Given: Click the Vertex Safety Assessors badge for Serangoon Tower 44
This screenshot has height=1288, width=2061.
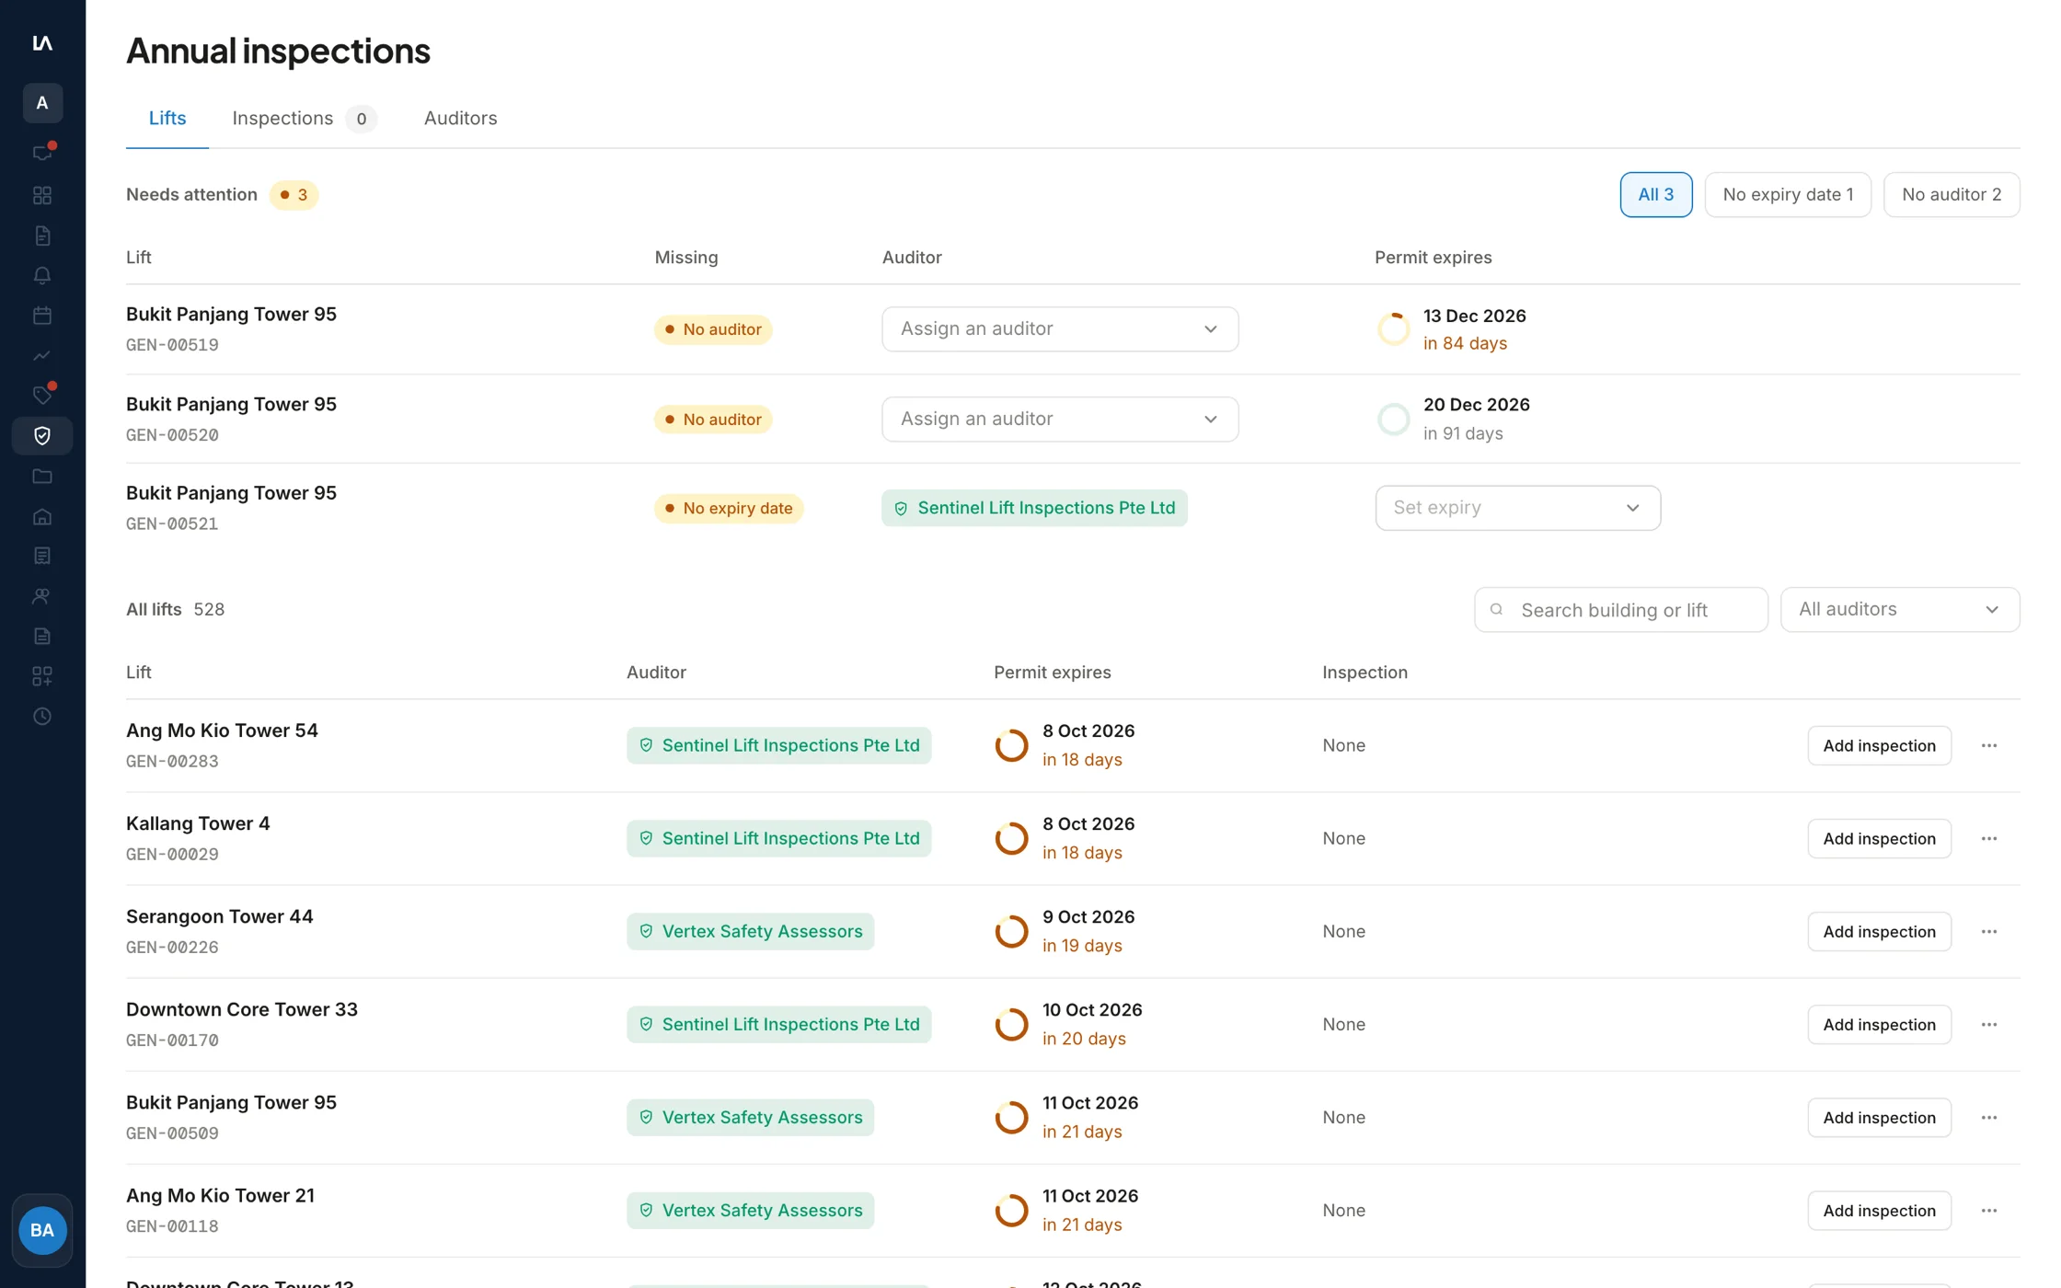Looking at the screenshot, I should [x=750, y=931].
